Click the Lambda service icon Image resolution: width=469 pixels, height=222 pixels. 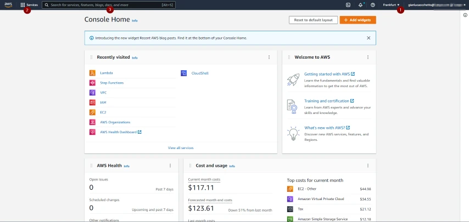point(93,73)
